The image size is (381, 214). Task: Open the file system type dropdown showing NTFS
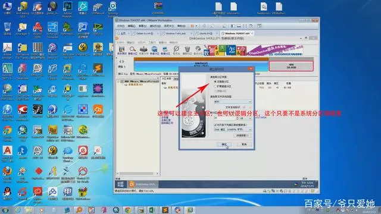[x=233, y=102]
